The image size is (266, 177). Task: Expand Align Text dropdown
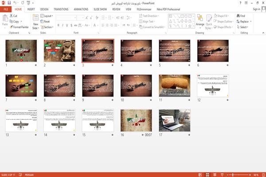(x=147, y=21)
